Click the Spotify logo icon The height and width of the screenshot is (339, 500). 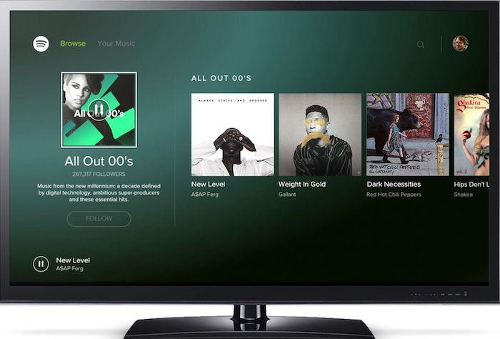41,44
